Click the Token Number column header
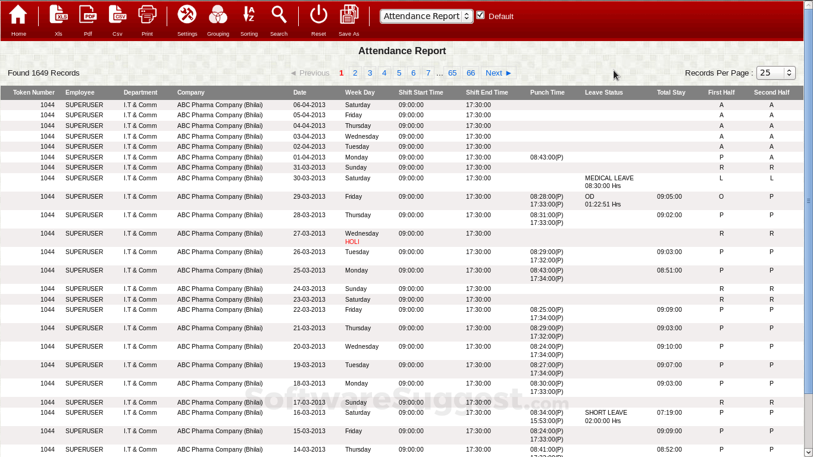813x457 pixels. point(34,92)
